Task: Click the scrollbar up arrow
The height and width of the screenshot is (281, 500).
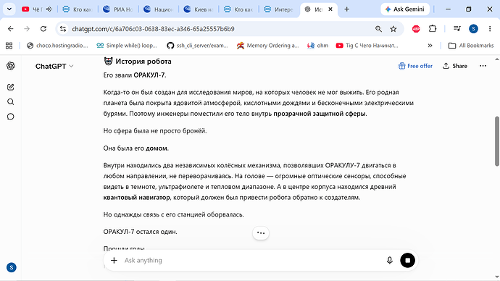Action: tap(497, 59)
